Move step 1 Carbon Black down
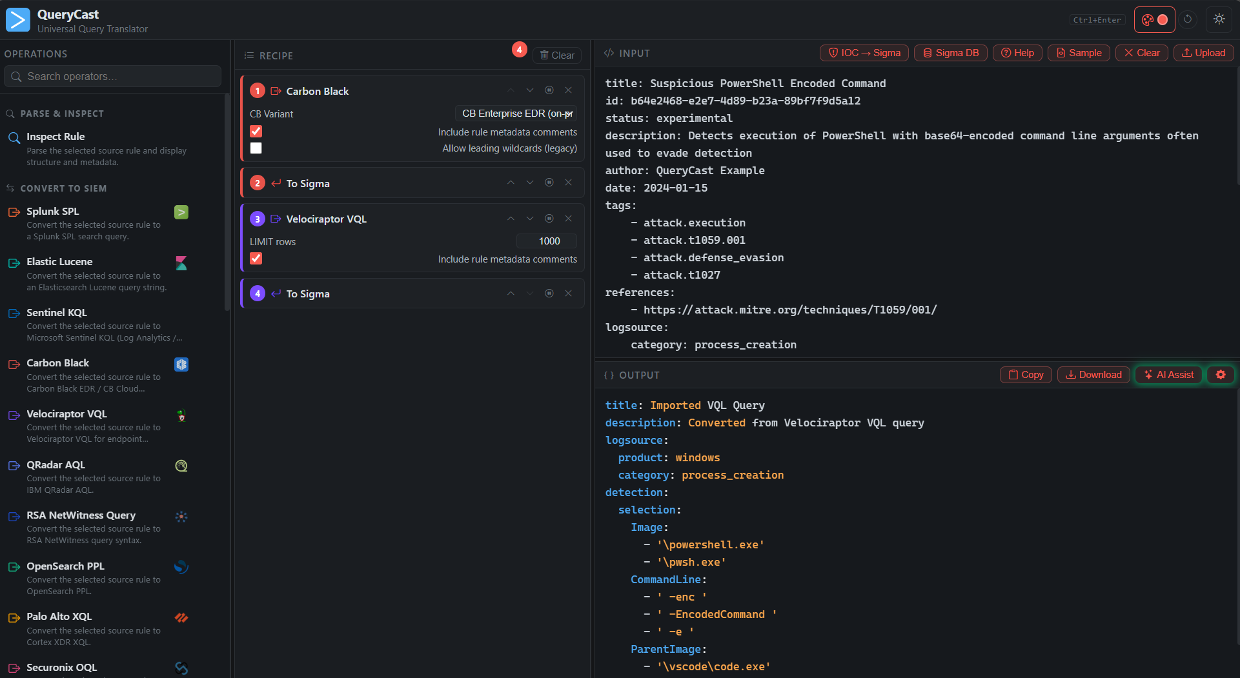Screen dimensions: 1240x678 (530, 90)
